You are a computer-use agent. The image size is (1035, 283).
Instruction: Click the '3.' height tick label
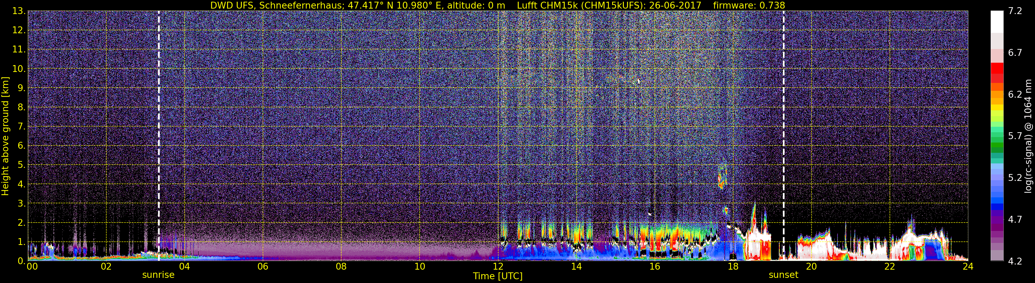[22, 203]
